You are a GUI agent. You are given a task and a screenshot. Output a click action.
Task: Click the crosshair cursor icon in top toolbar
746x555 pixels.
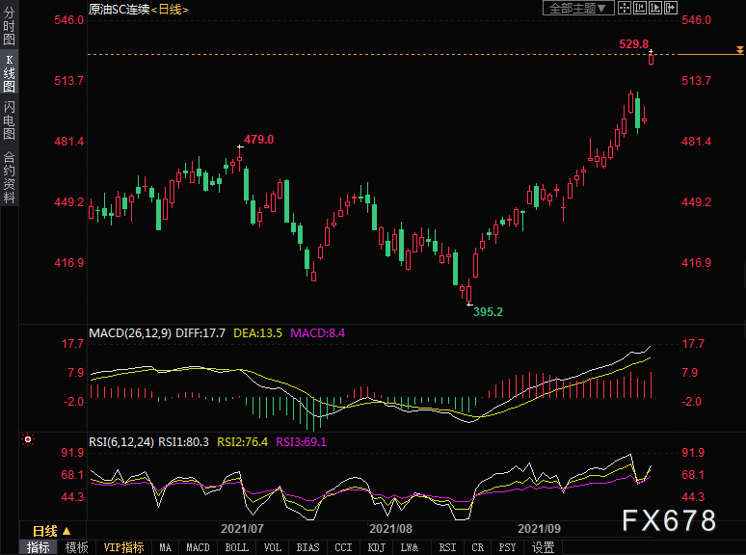coord(624,9)
